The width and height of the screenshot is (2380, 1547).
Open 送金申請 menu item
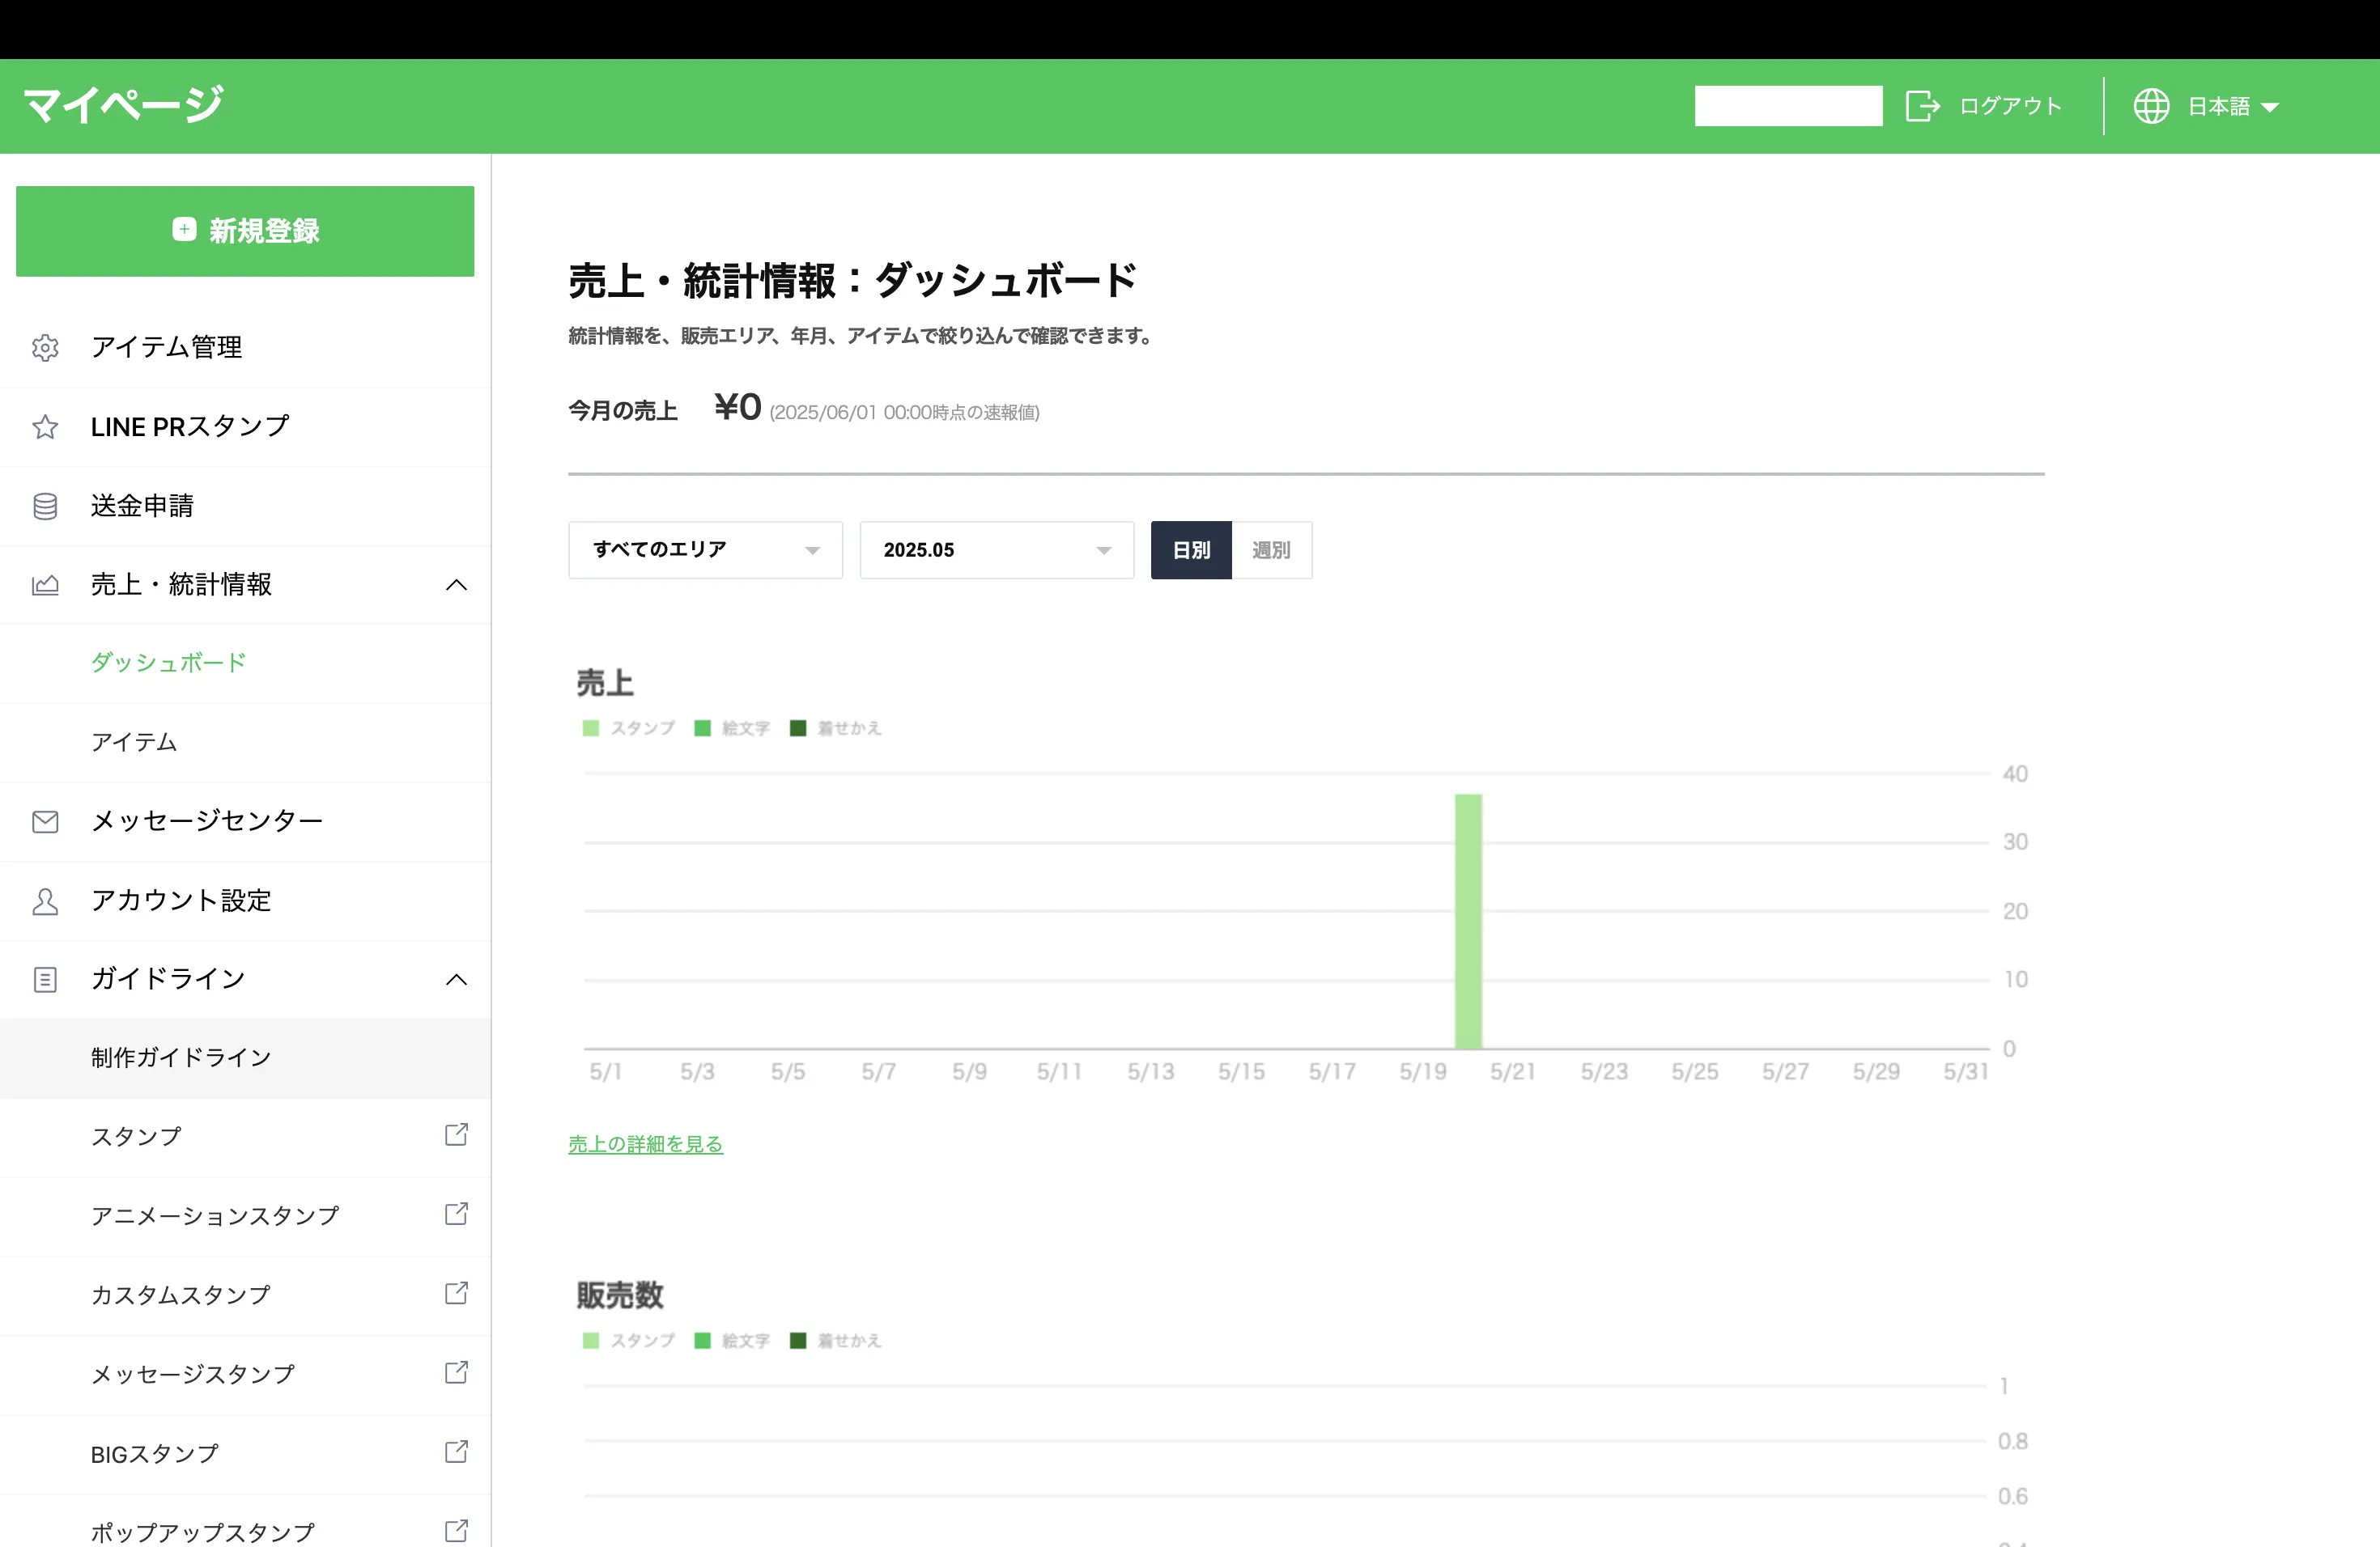(245, 506)
